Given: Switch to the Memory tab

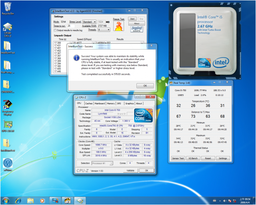Looking at the screenshot, I should click(x=111, y=103).
